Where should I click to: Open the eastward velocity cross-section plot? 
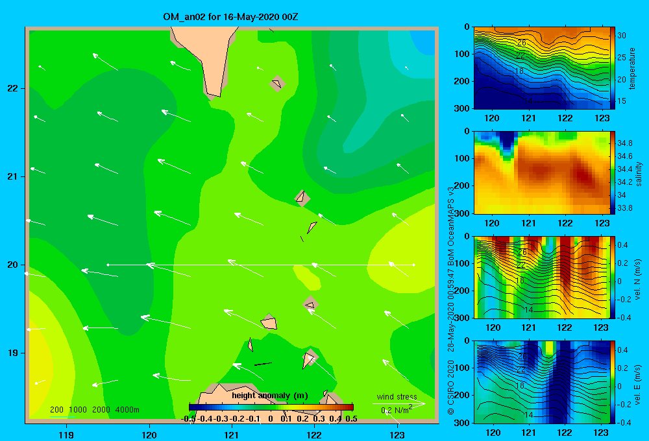pos(542,382)
